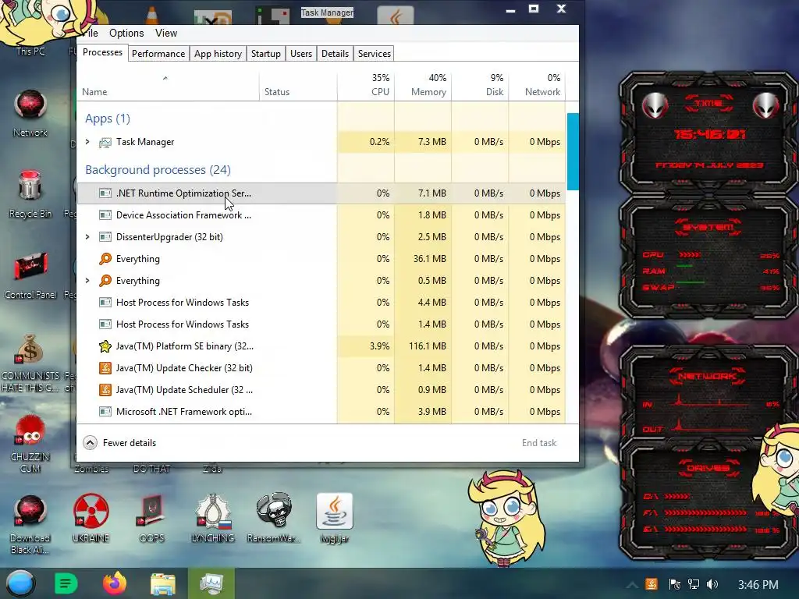The image size is (799, 599).
Task: Collapse with the Fewer details chevron
Action: pos(91,443)
